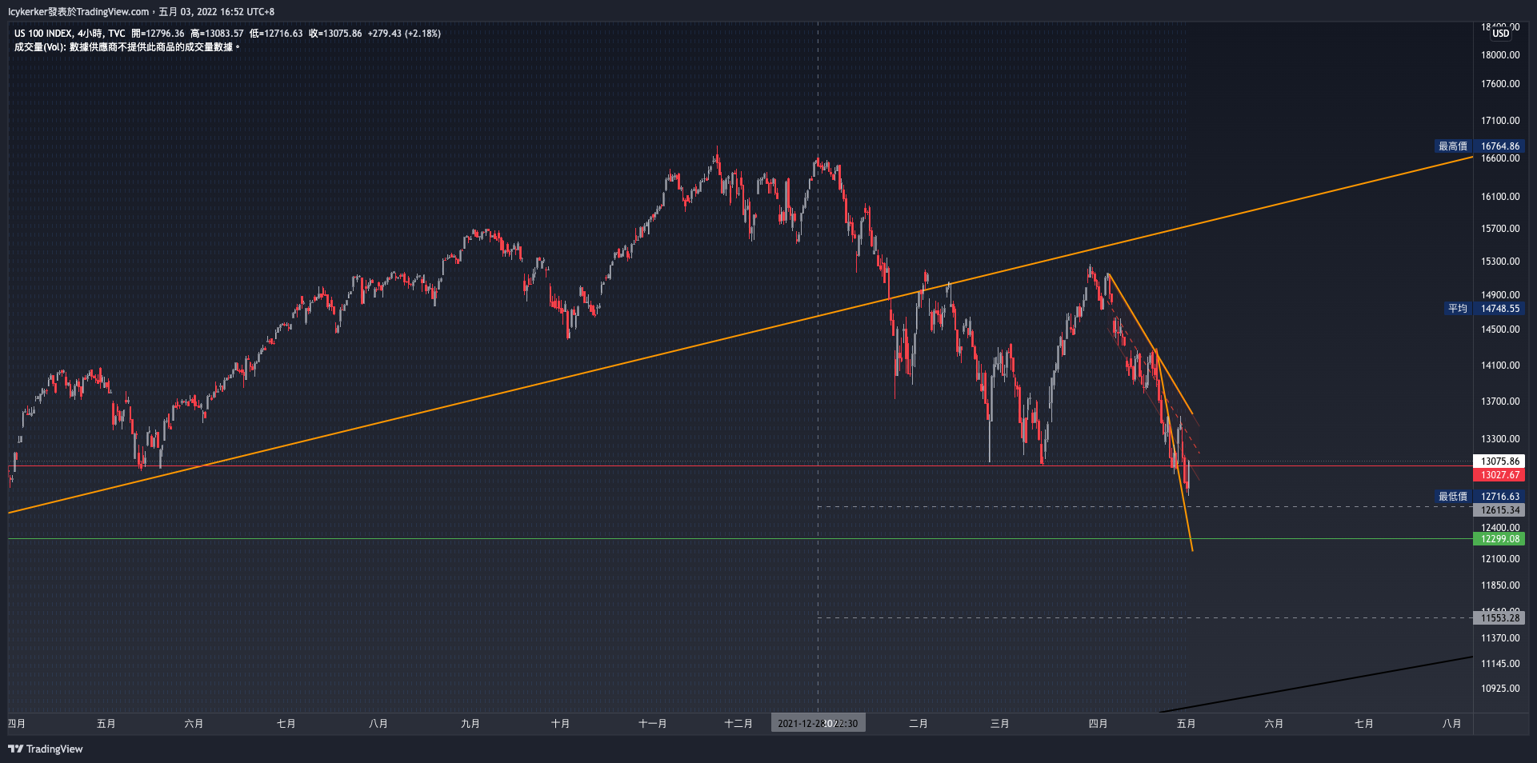
Task: Click the 最高價 value 16764.86 label
Action: coord(1499,146)
